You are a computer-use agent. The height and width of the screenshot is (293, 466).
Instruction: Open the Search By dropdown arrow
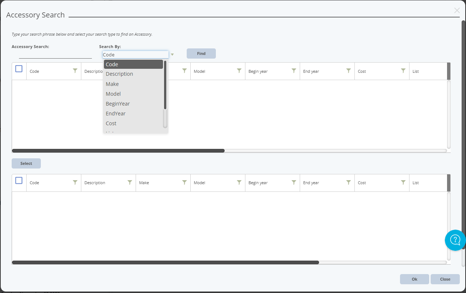tap(172, 54)
